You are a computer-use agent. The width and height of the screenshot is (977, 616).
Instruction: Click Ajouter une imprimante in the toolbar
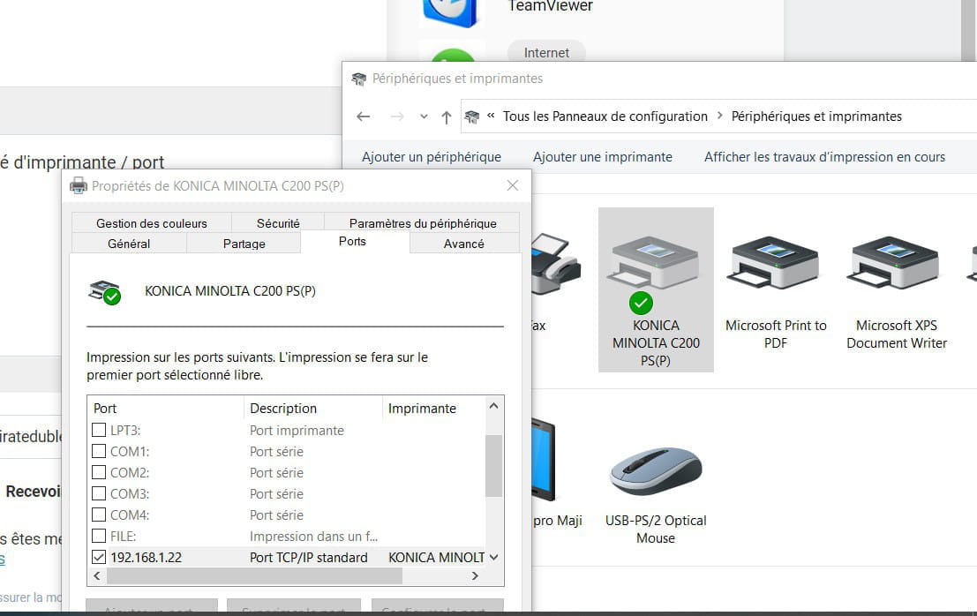point(603,157)
